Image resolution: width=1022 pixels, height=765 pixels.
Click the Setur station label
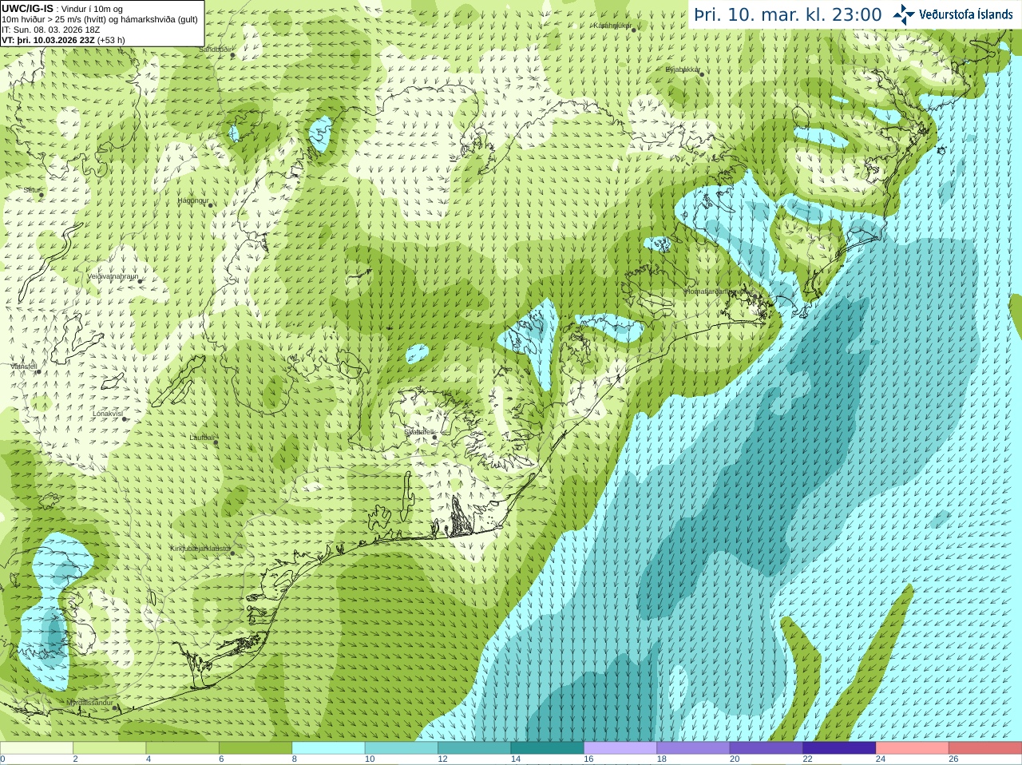pyautogui.click(x=32, y=190)
